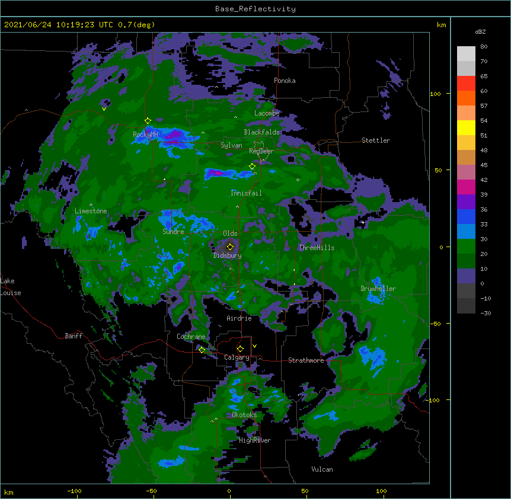This screenshot has height=499, width=511.
Task: Click the purple 39 dBZ legend swatch
Action: 466,201
